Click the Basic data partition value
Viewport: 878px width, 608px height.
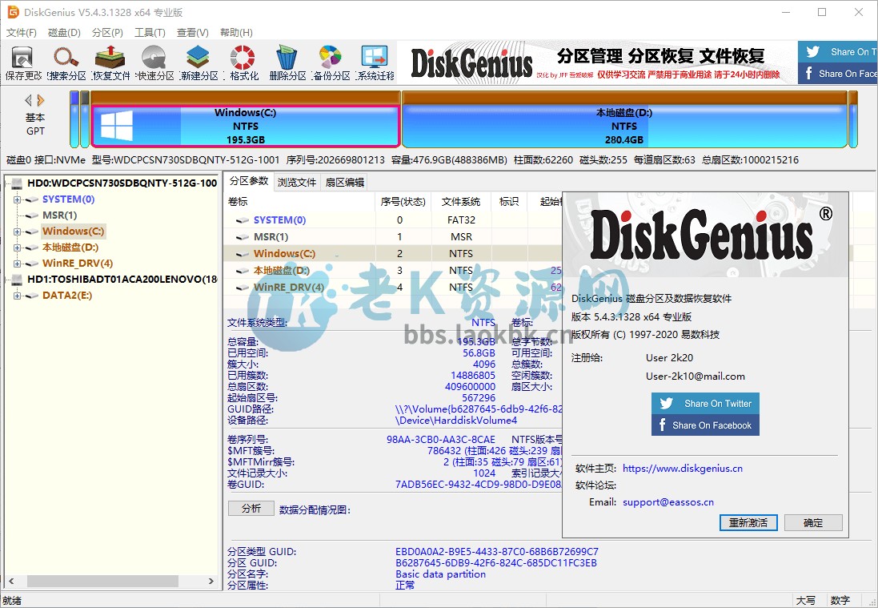(x=441, y=574)
